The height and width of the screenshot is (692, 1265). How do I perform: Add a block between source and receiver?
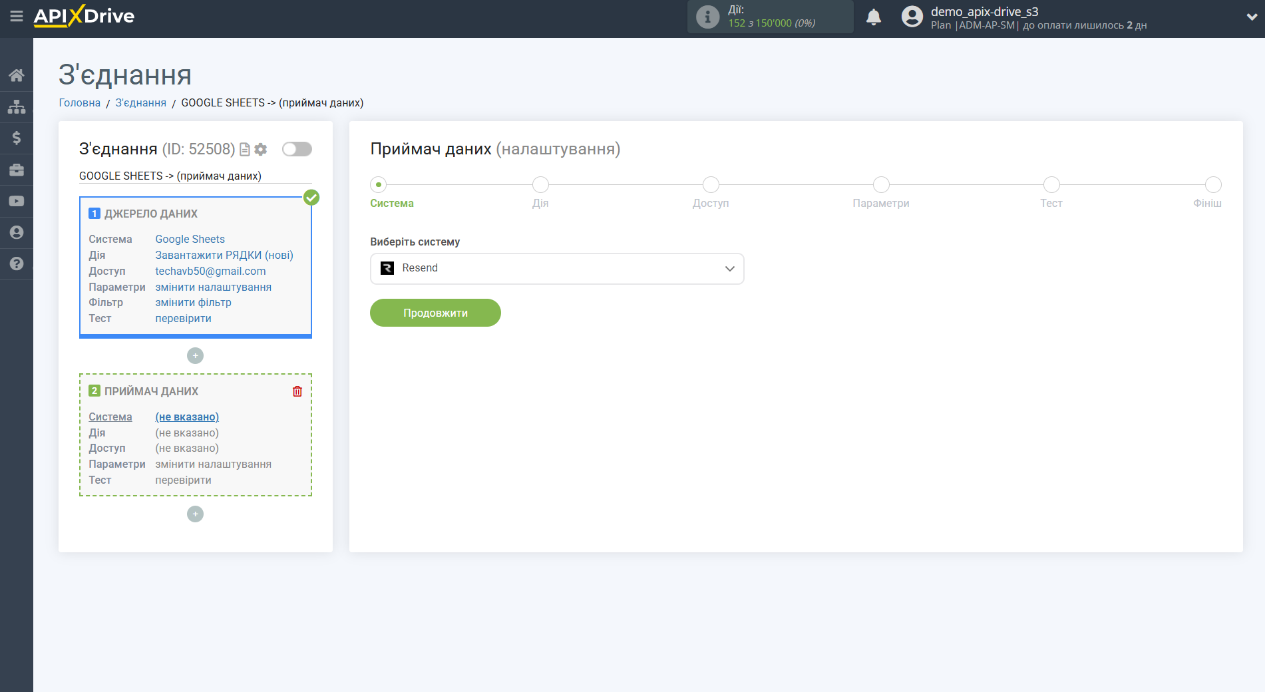pyautogui.click(x=195, y=356)
